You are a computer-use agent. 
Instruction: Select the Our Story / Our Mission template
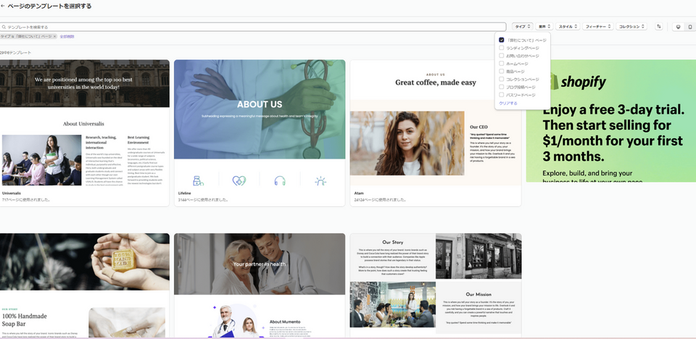pyautogui.click(x=436, y=285)
